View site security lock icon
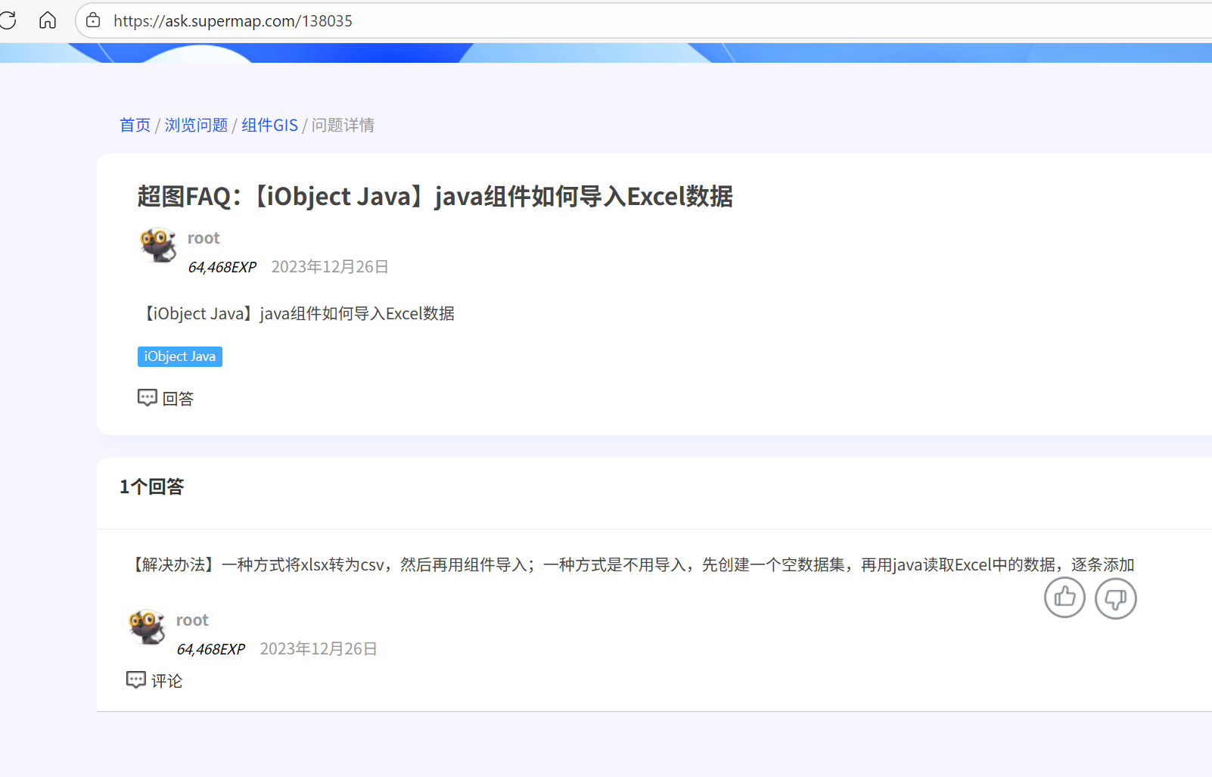 click(x=93, y=20)
